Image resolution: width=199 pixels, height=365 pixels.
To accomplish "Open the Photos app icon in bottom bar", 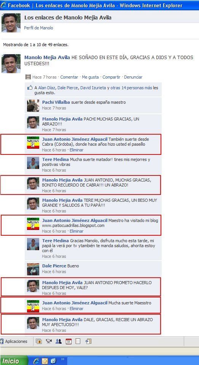I will (38, 341).
